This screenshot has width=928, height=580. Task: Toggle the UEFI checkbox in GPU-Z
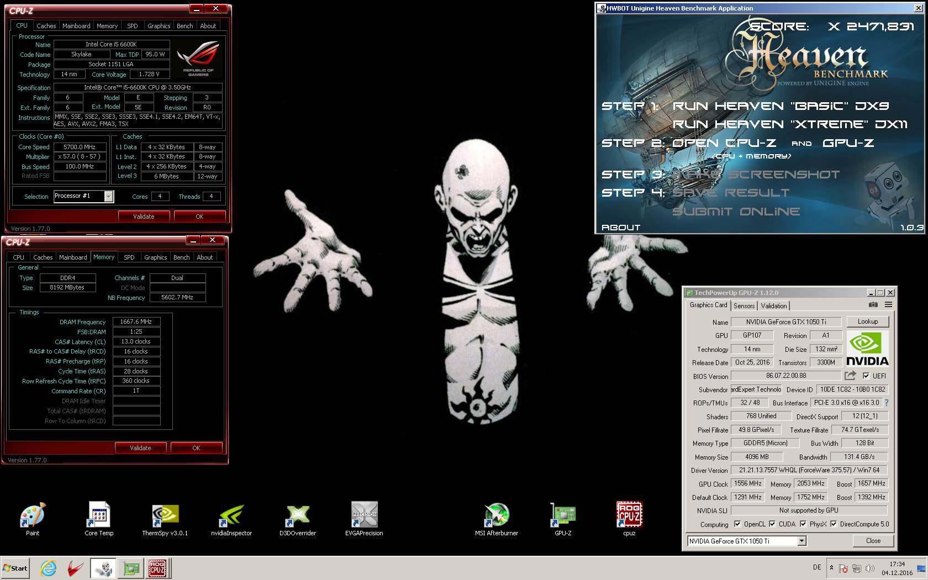click(x=866, y=376)
